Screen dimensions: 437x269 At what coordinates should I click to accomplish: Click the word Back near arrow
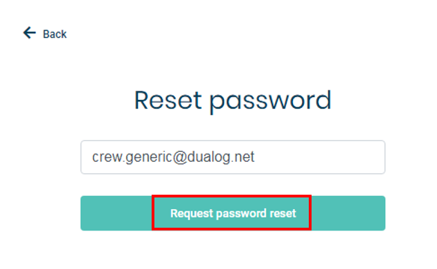(54, 34)
